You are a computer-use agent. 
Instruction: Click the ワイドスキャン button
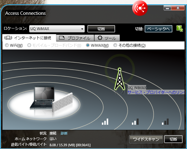coord(146,139)
